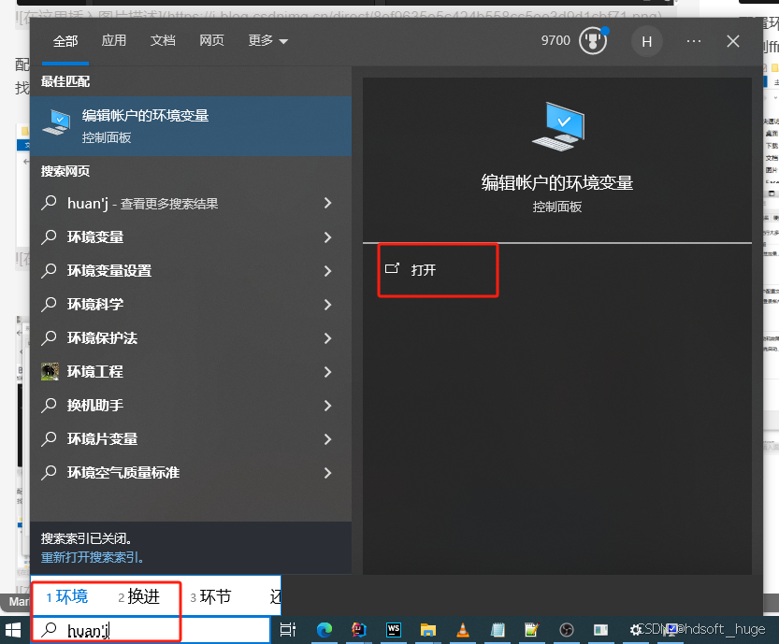The height and width of the screenshot is (644, 779).
Task: Expand arrow next to 环境空气质量标准
Action: (x=327, y=473)
